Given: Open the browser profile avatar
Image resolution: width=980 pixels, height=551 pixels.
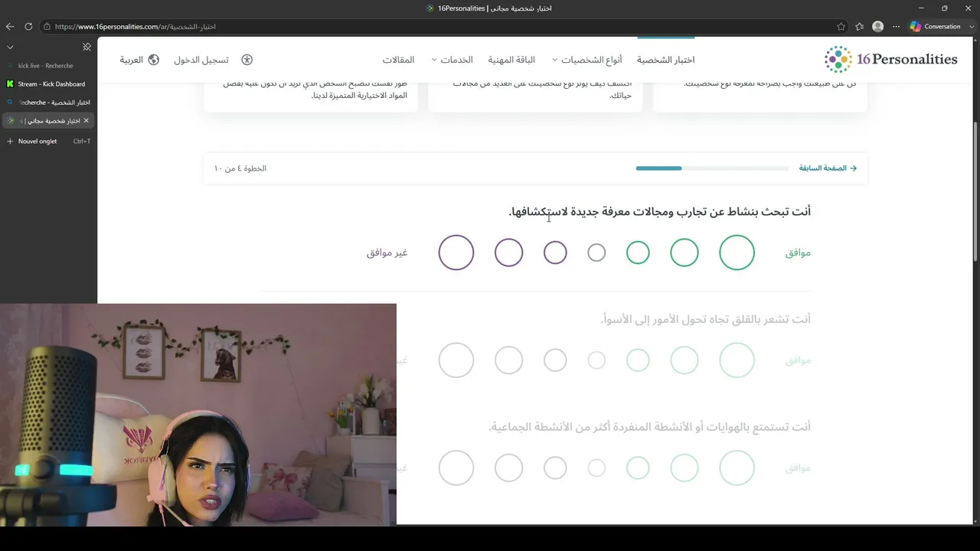Looking at the screenshot, I should [x=878, y=26].
